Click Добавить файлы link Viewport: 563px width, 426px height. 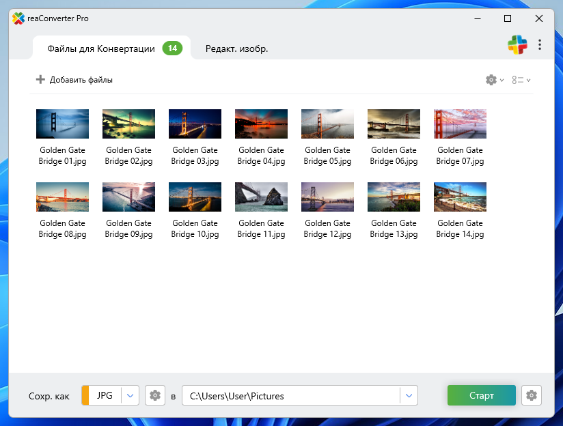(x=81, y=80)
